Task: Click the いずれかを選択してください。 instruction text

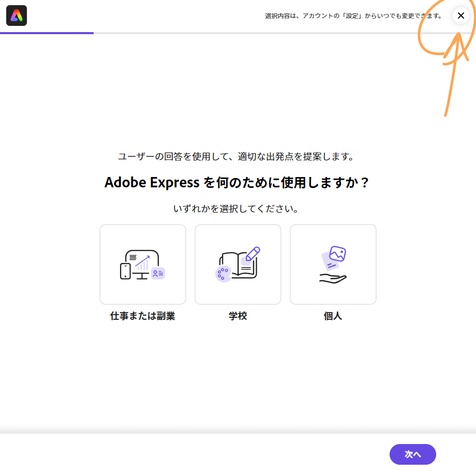Action: [x=236, y=209]
